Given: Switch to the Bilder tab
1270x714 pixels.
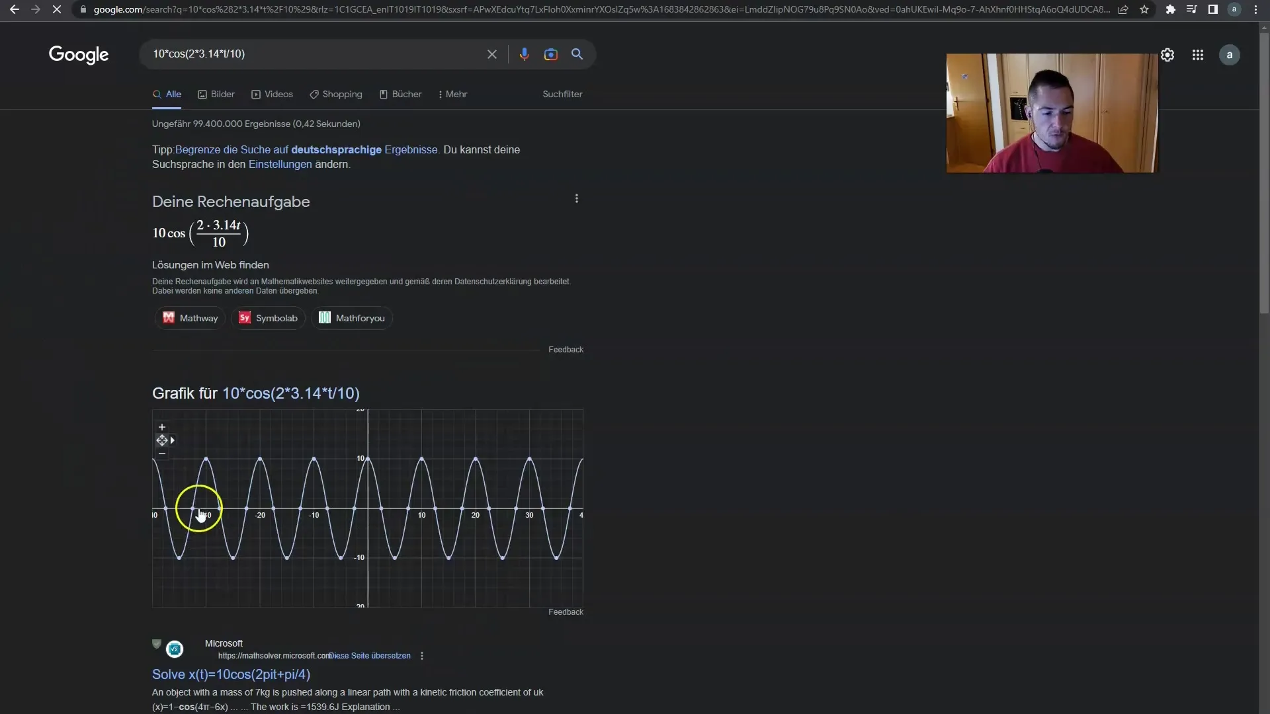Looking at the screenshot, I should 216,95.
